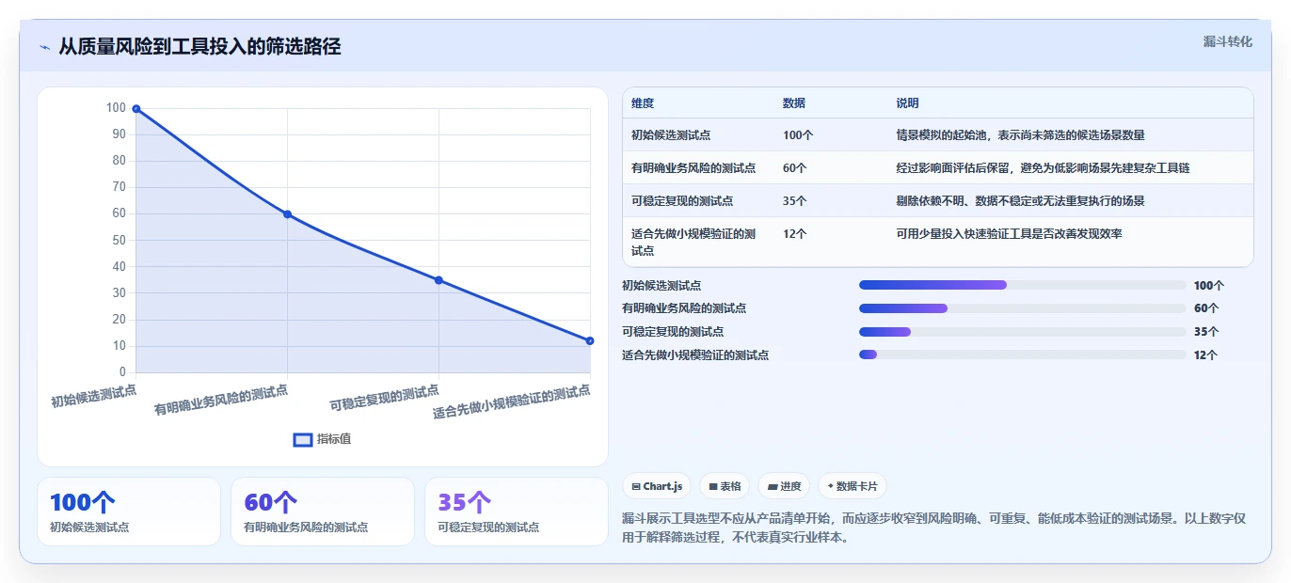Select table cell 可稳定复现的测试点
This screenshot has width=1291, height=583.
click(x=682, y=201)
